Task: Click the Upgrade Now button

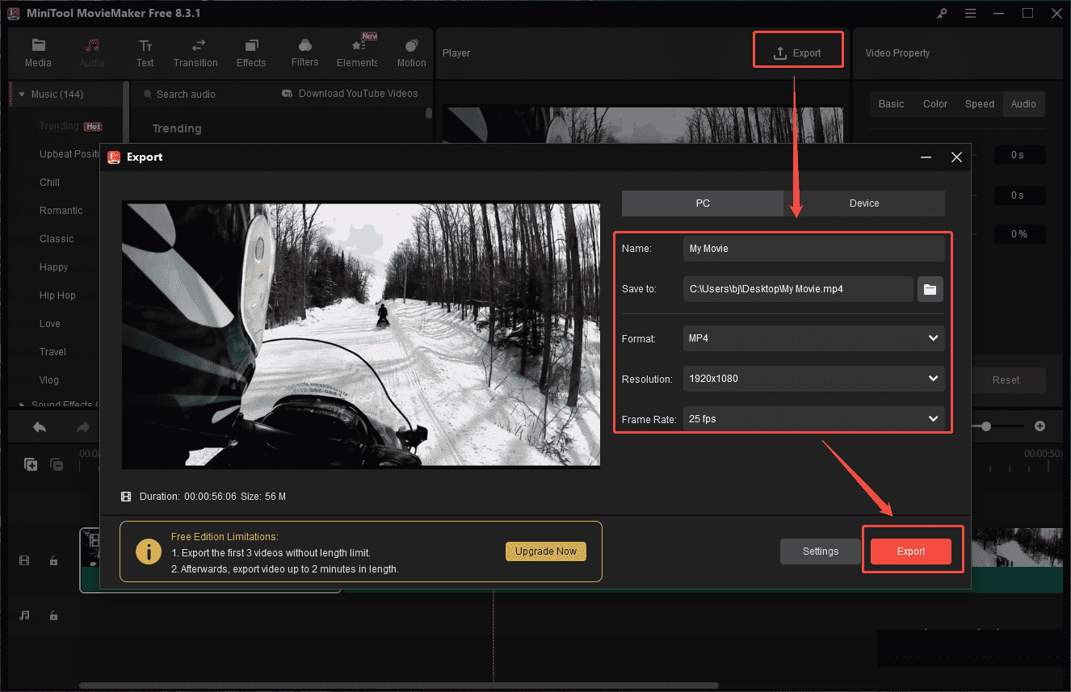Action: [x=546, y=551]
